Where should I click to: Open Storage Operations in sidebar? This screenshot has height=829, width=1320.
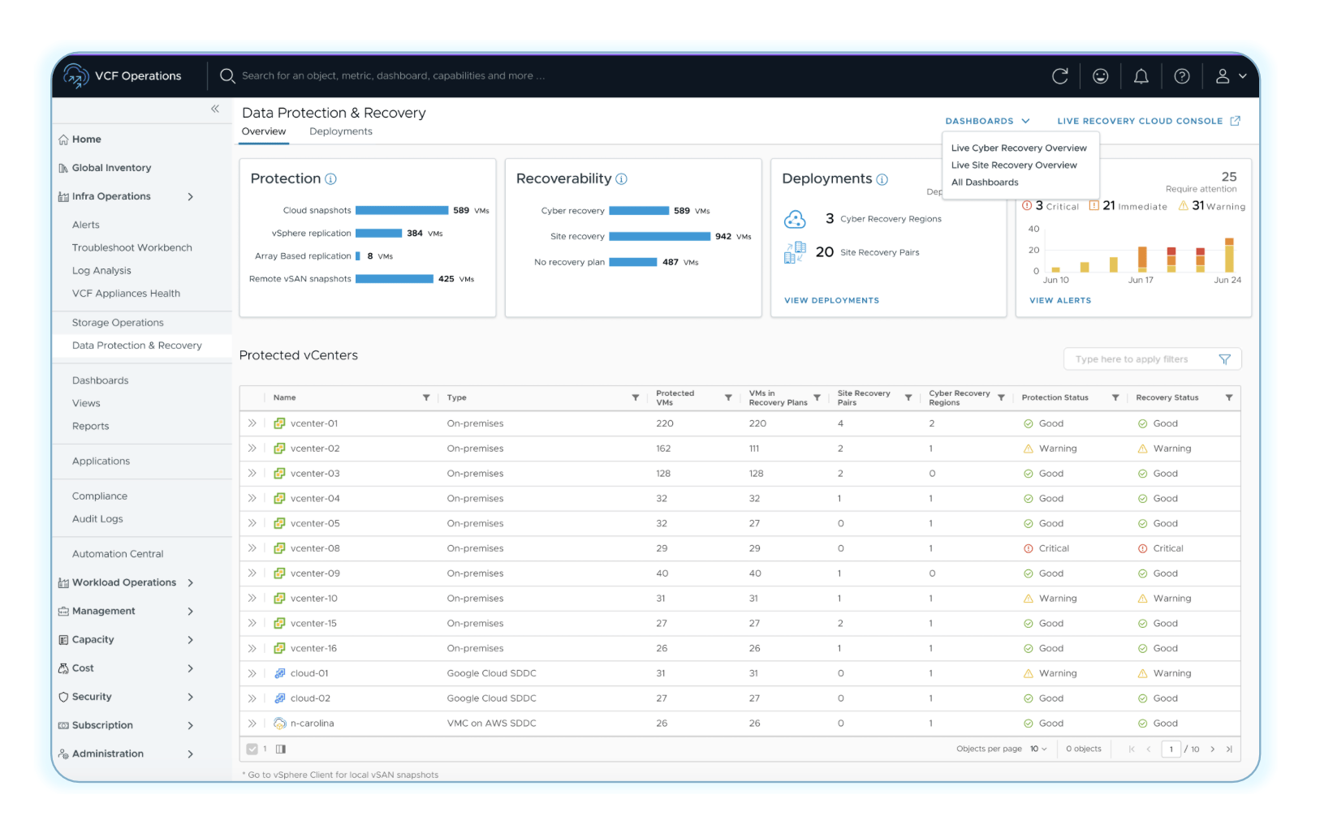(x=118, y=323)
